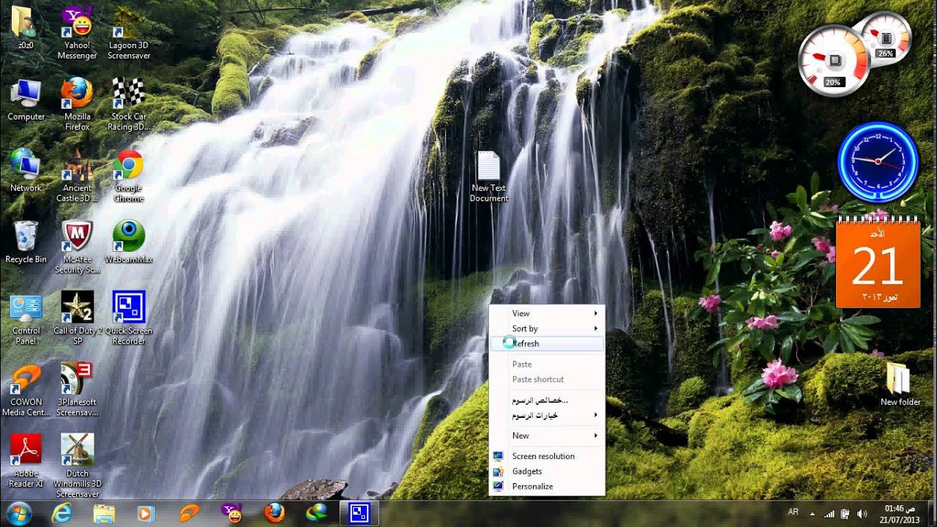Open Windows Media Player from the taskbar

146,514
